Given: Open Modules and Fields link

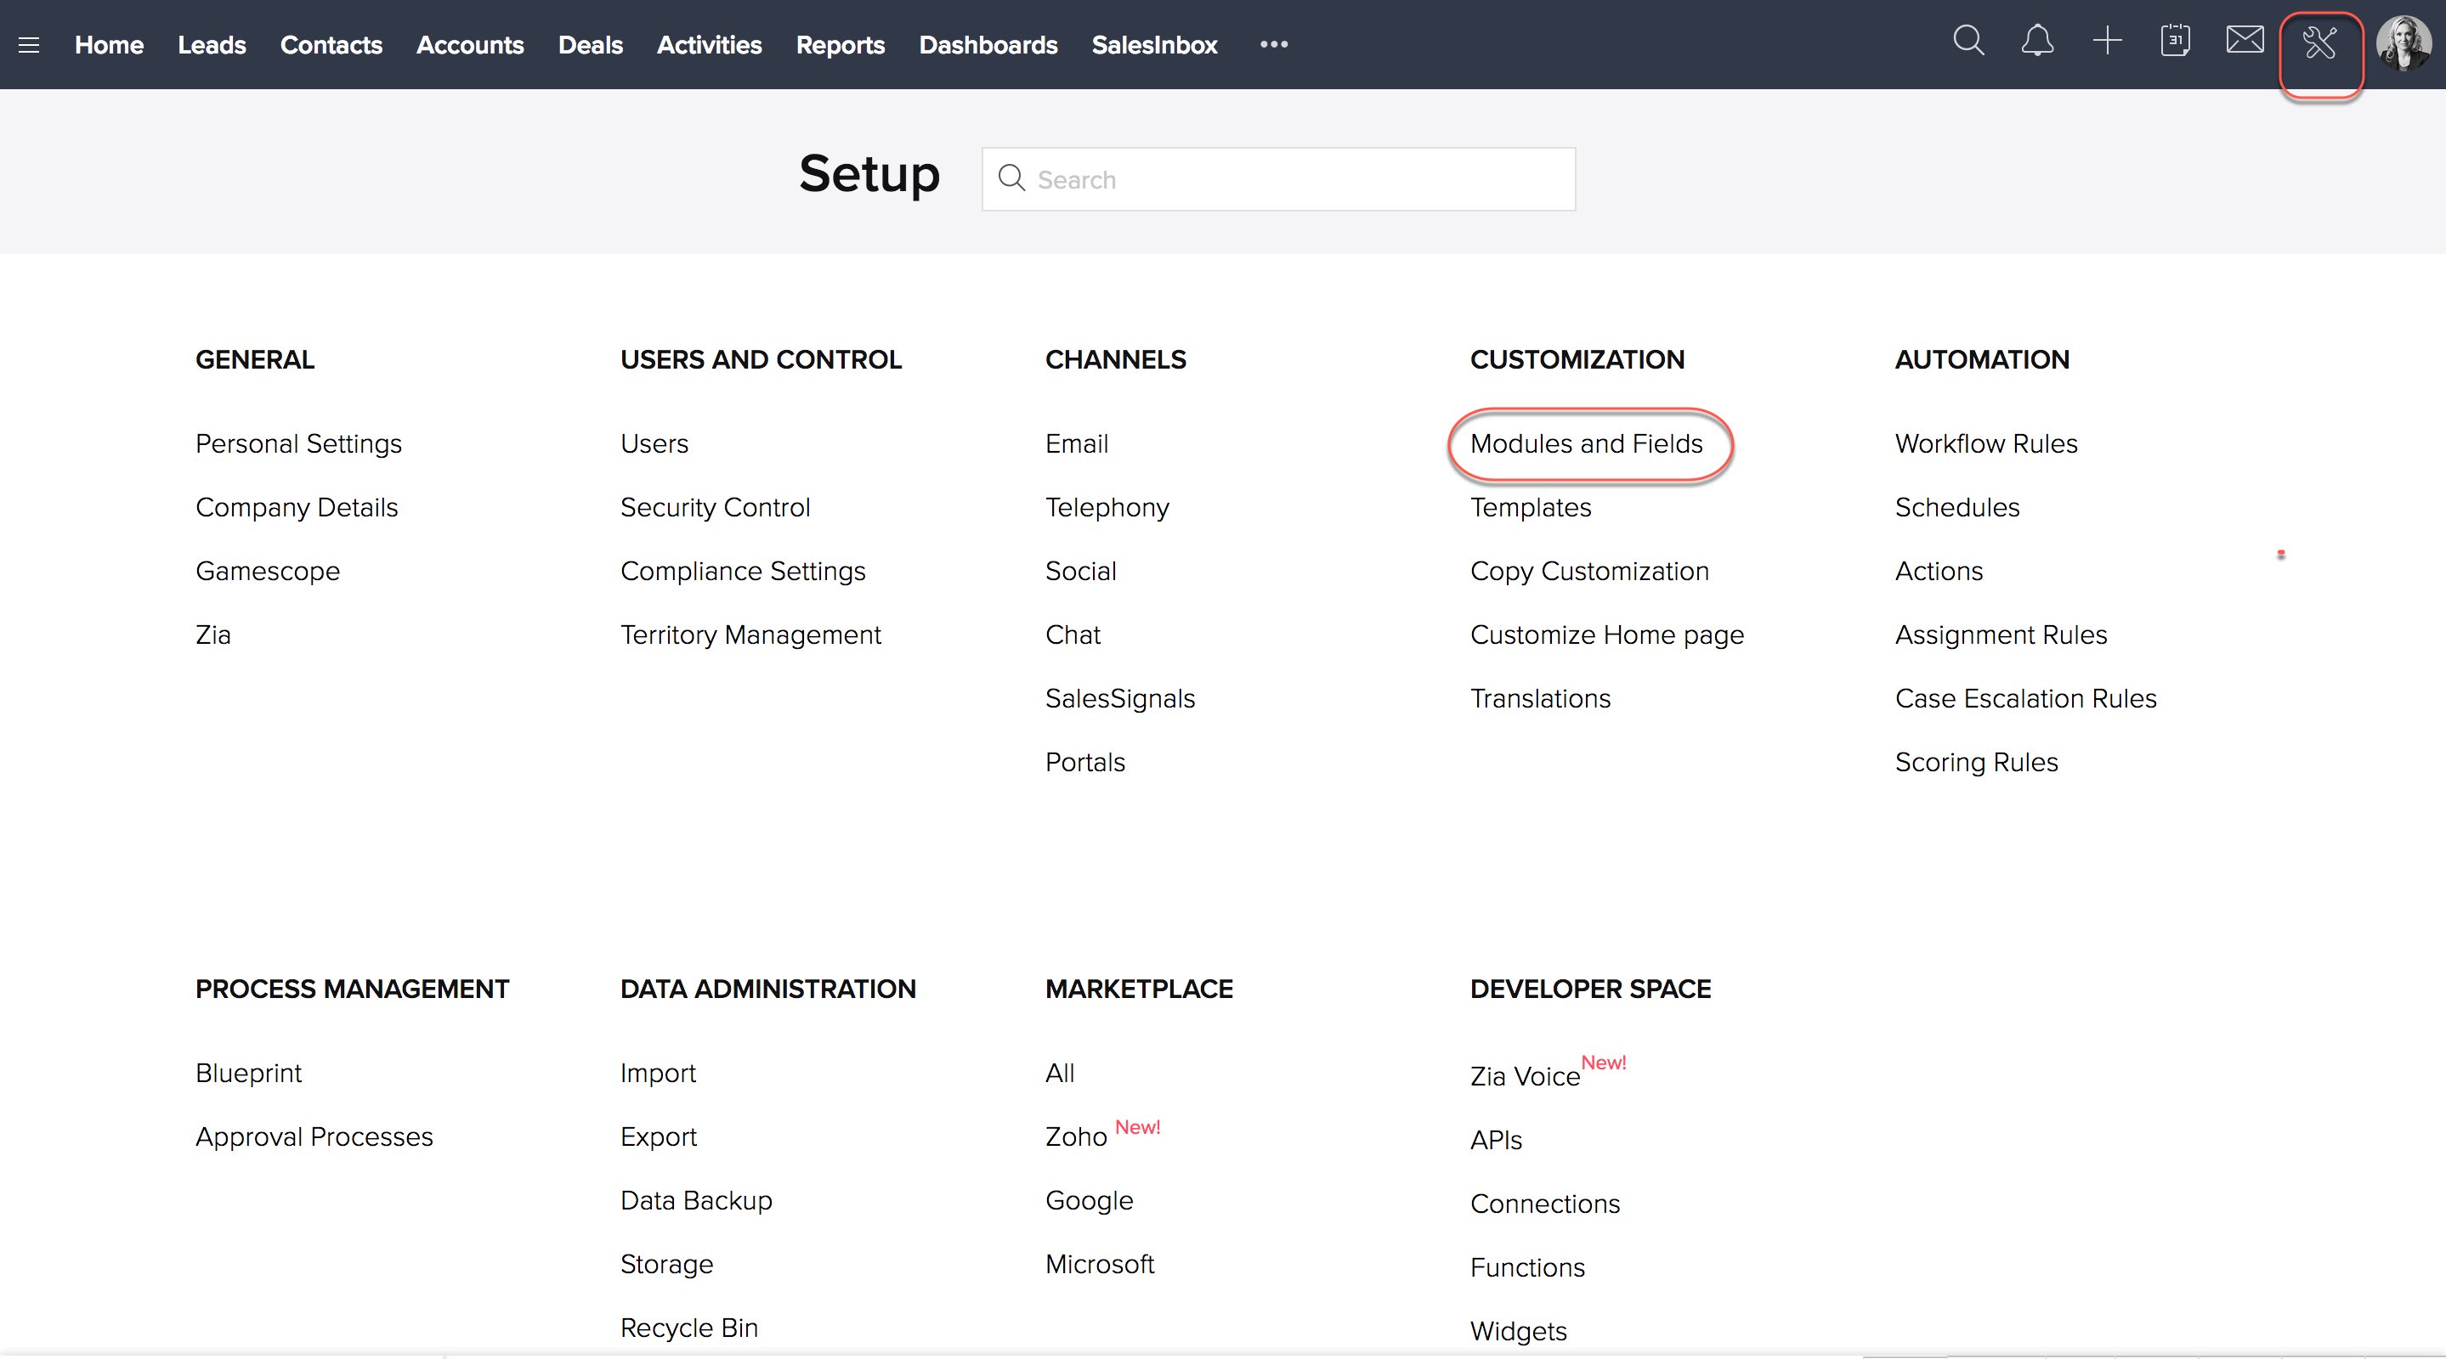Looking at the screenshot, I should [x=1586, y=443].
